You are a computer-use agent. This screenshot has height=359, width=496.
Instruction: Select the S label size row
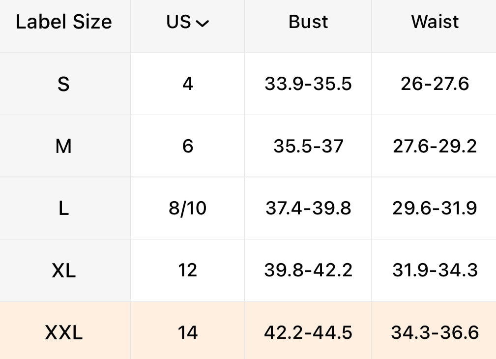pyautogui.click(x=63, y=84)
